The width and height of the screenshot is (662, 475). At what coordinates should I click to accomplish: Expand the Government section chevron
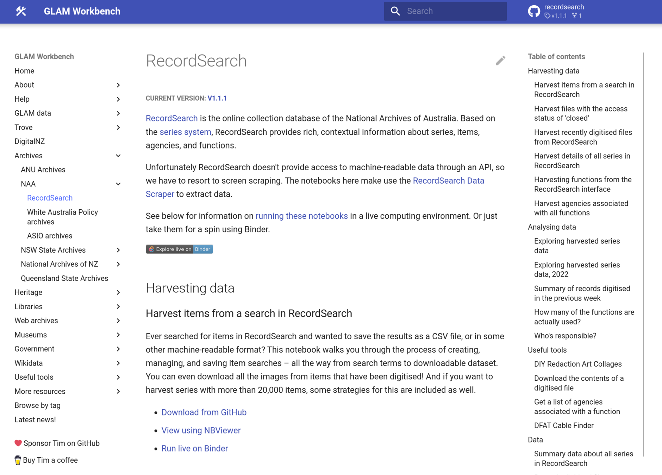118,349
